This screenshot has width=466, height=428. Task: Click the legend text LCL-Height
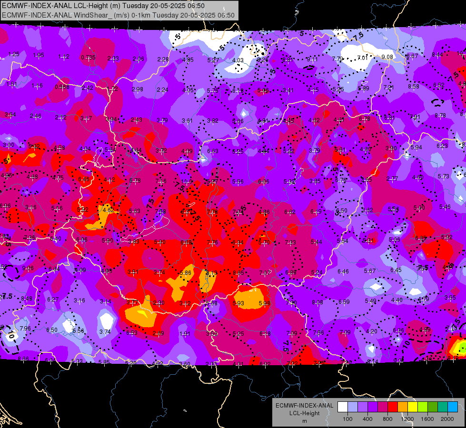(x=304, y=413)
